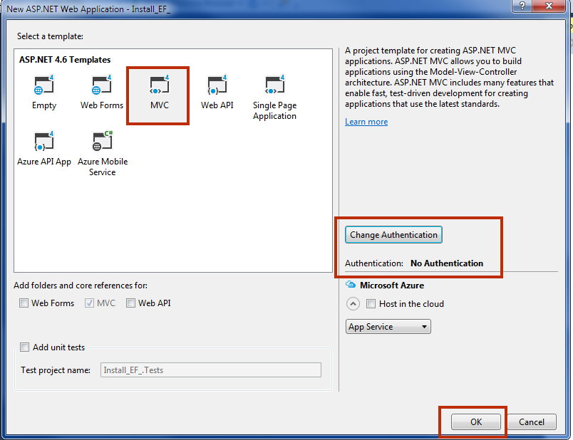The image size is (573, 440).
Task: Click the Microsoft Azure cloud icon
Action: [351, 285]
